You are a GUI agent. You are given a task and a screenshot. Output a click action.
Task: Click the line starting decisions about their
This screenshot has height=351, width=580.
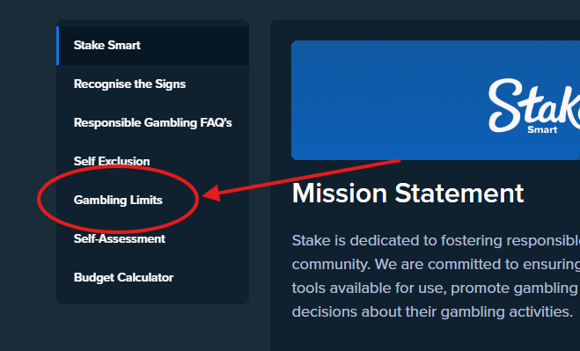click(432, 311)
